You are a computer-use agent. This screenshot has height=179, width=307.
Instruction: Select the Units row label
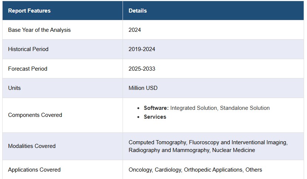(14, 88)
